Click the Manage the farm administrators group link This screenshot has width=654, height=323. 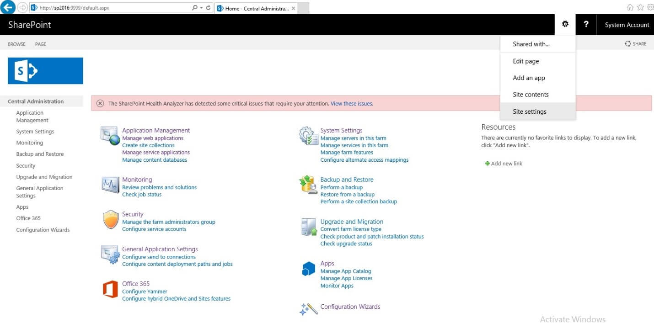[x=169, y=222]
